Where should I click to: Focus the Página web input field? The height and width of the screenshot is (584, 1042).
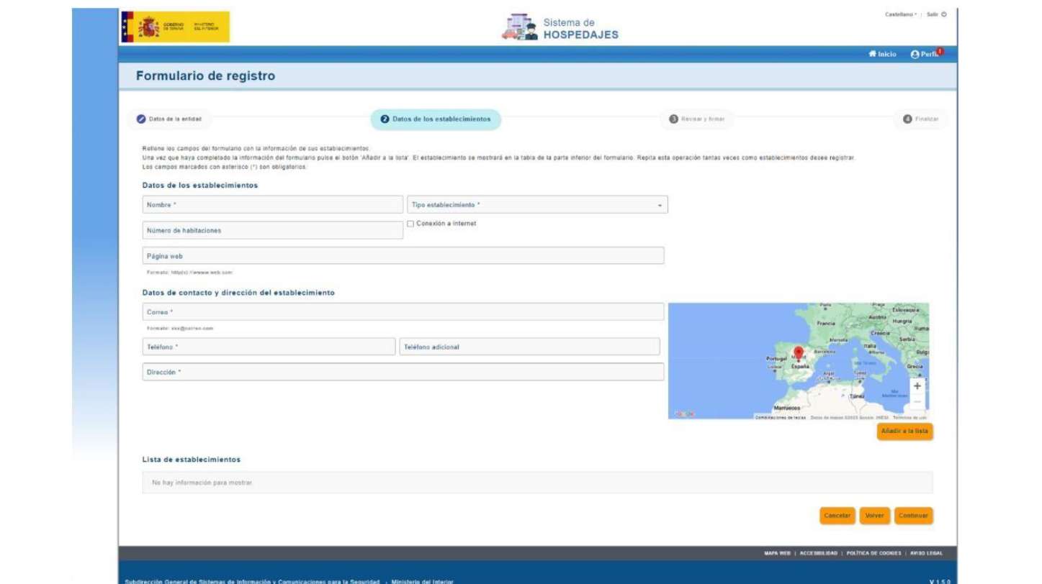(403, 255)
